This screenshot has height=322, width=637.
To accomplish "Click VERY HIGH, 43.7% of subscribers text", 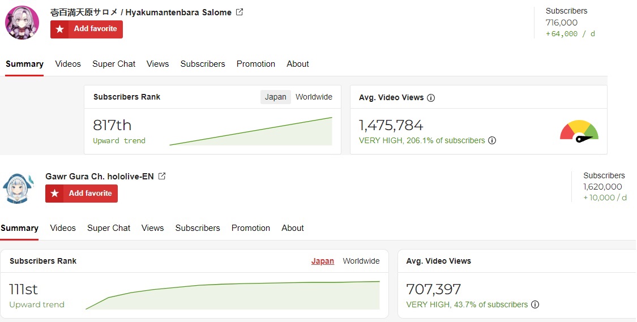I will tap(467, 304).
